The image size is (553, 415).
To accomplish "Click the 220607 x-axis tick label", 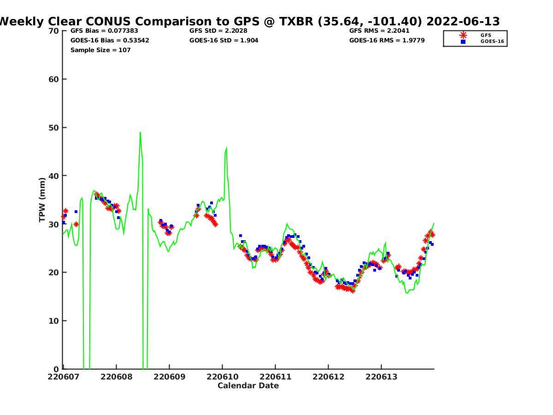I will click(63, 377).
